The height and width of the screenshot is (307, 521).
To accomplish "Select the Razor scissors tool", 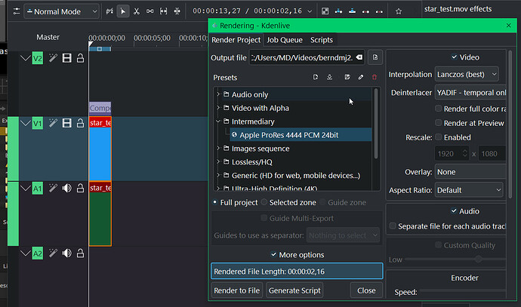I will [x=137, y=11].
